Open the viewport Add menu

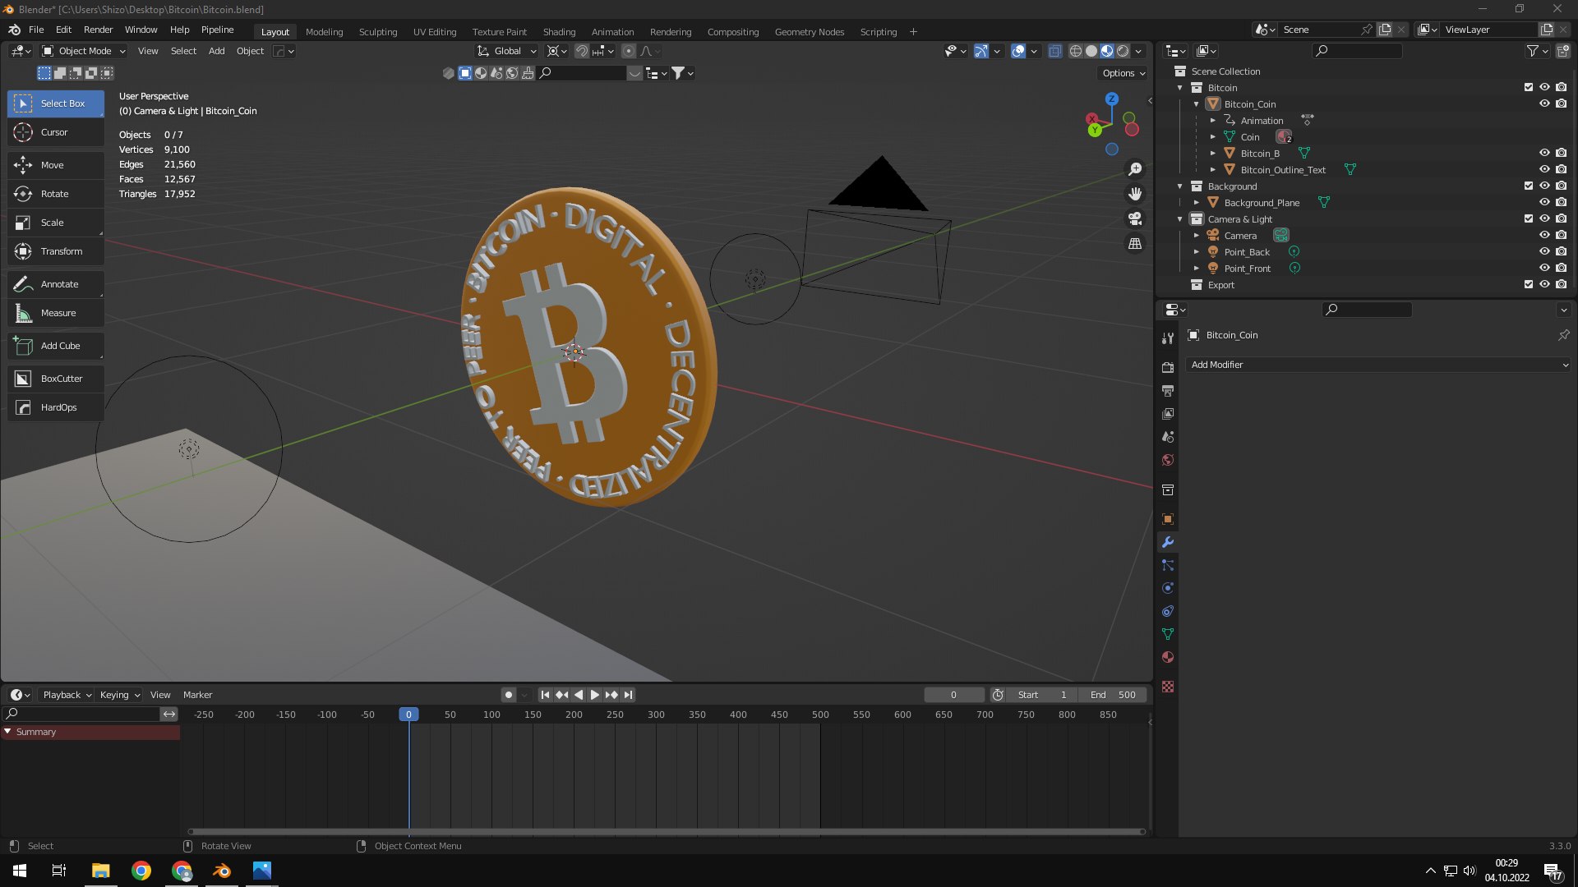click(216, 51)
